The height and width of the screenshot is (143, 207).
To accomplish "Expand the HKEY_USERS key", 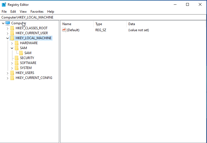I will [x=7, y=73].
